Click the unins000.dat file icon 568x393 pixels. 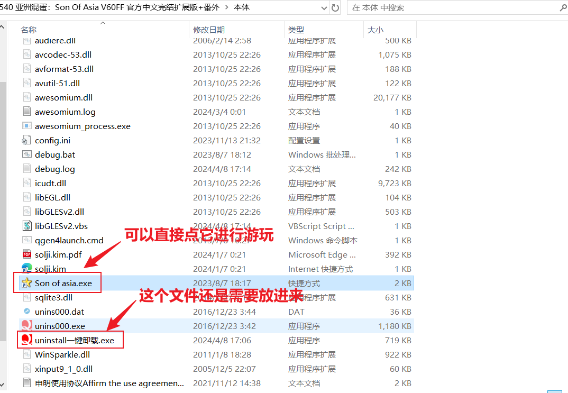[27, 312]
